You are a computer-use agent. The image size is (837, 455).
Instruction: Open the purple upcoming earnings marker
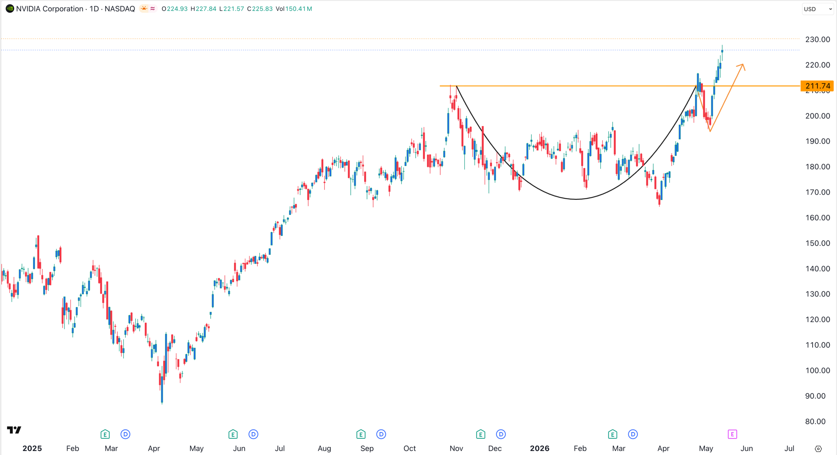coord(732,434)
